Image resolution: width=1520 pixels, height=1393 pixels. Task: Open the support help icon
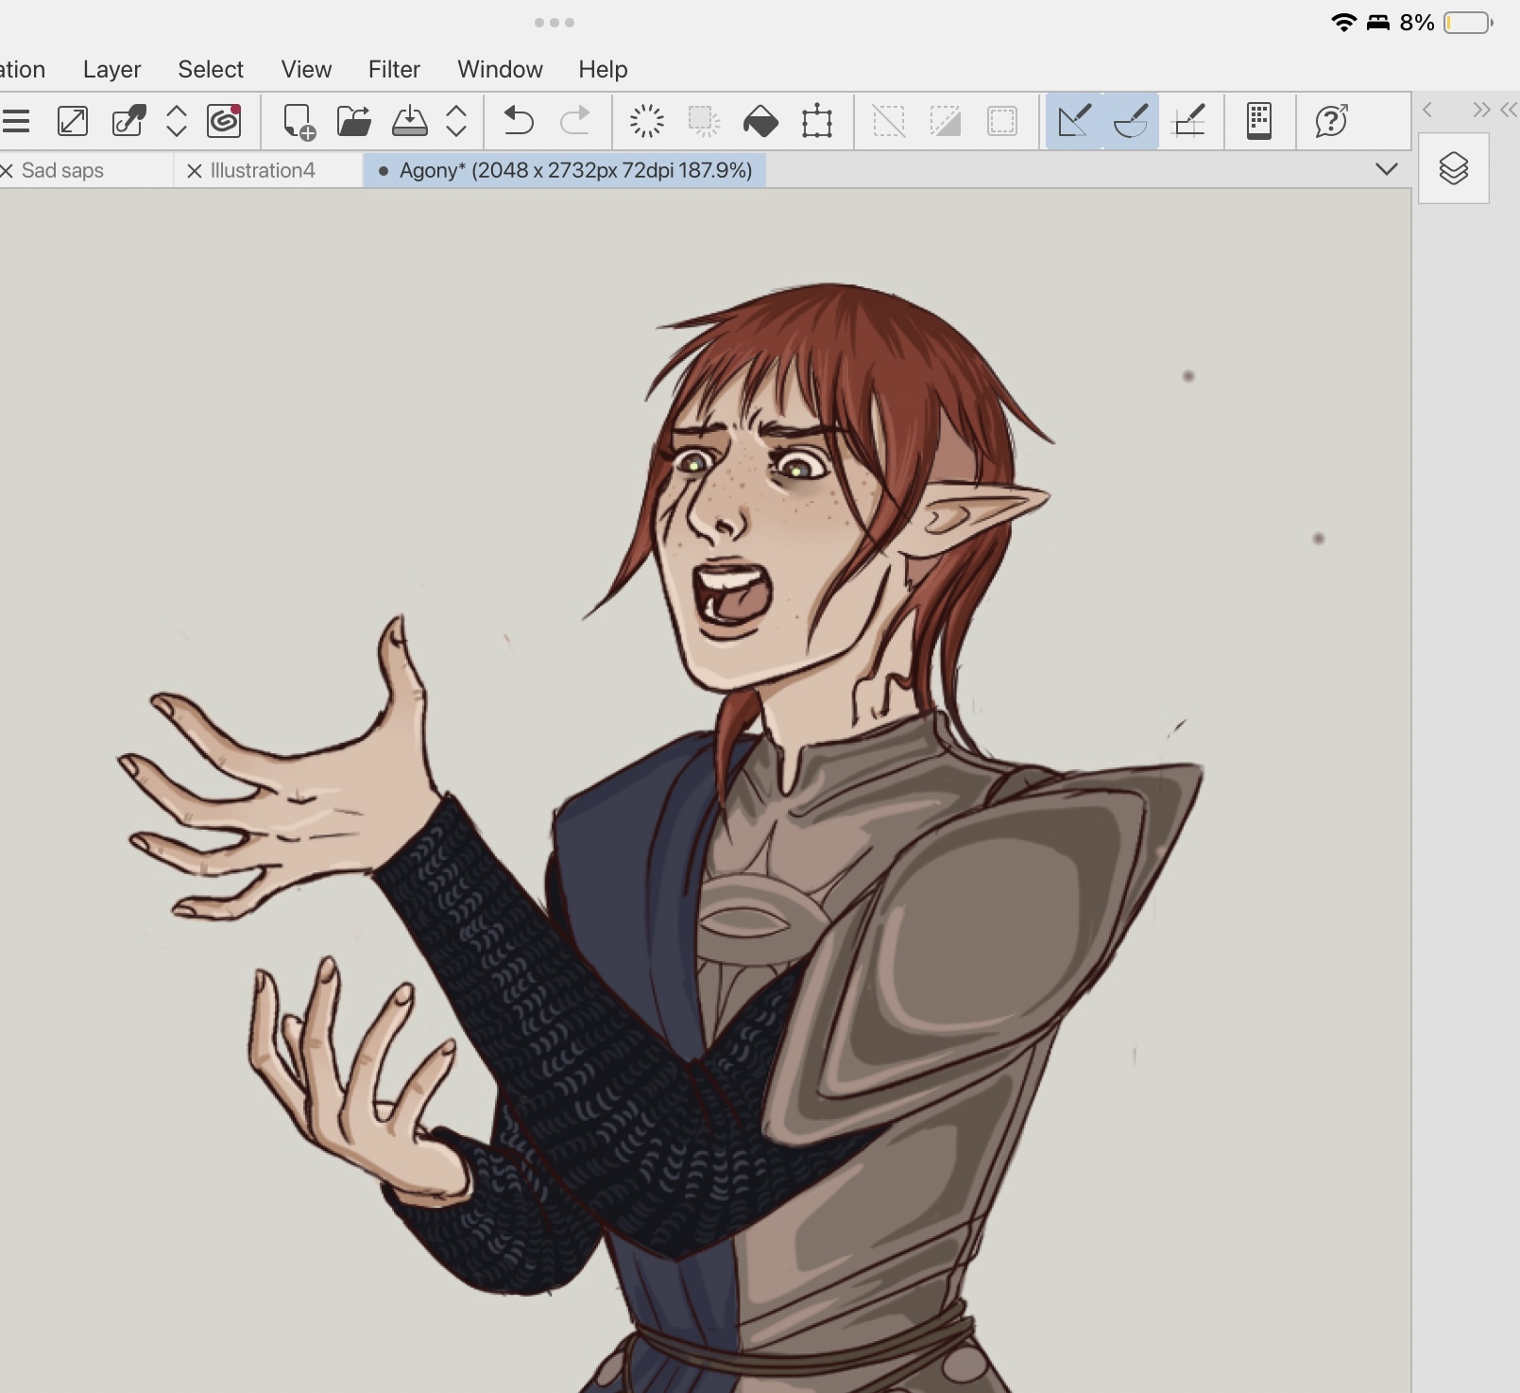point(1331,121)
